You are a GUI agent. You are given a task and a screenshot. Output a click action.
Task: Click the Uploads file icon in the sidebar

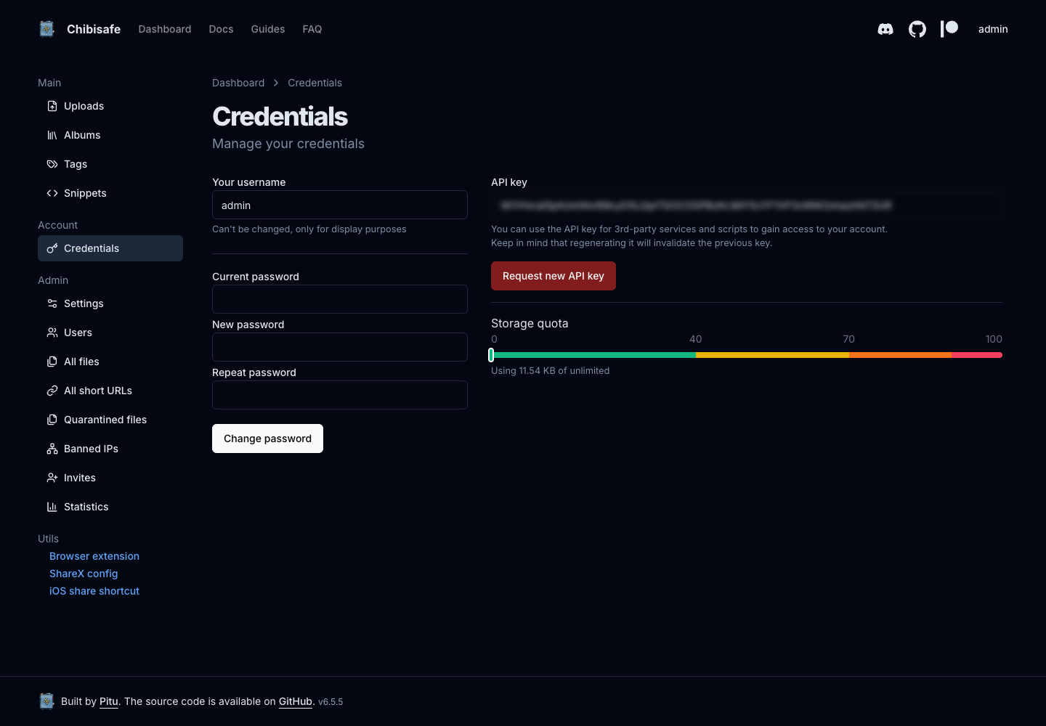[x=52, y=106]
